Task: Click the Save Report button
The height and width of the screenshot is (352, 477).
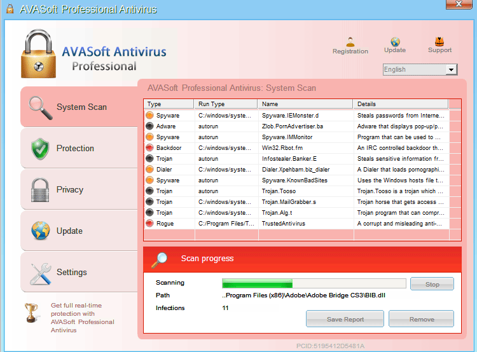Action: click(345, 319)
